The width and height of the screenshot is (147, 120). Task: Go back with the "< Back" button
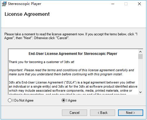pos(103,113)
